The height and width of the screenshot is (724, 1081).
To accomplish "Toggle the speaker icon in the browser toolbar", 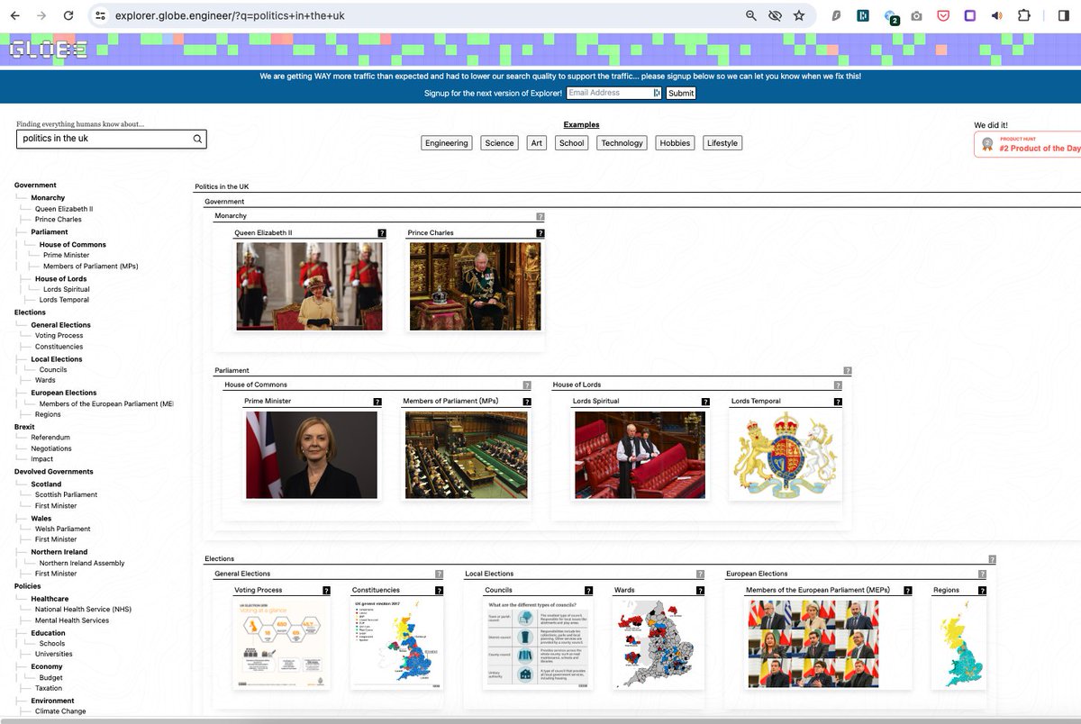I will [x=995, y=15].
